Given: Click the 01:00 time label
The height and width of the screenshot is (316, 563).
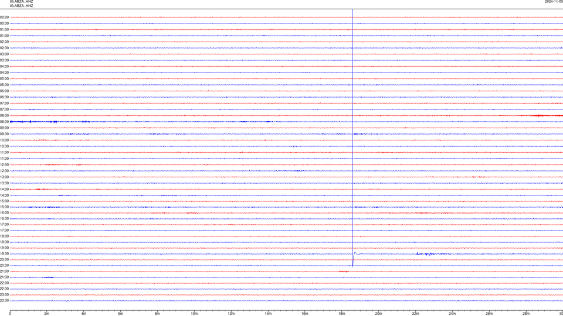Looking at the screenshot, I should point(4,29).
